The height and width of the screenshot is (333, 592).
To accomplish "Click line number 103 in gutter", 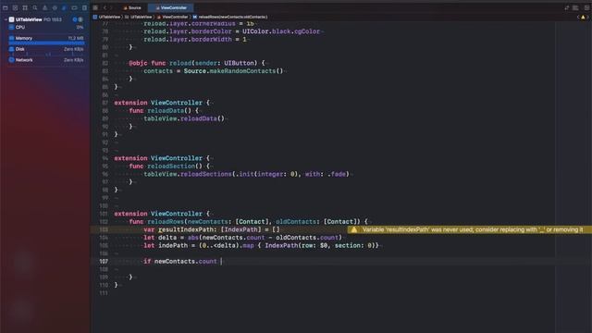I will [104, 229].
